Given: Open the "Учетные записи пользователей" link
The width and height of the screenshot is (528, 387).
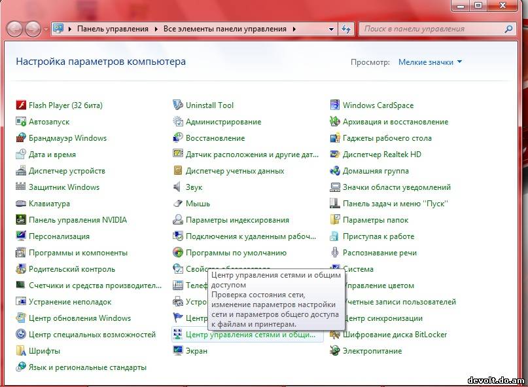Looking at the screenshot, I should (x=400, y=302).
